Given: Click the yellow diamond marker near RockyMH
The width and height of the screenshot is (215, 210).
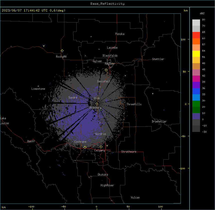Looking at the screenshot, I should click(x=62, y=51).
